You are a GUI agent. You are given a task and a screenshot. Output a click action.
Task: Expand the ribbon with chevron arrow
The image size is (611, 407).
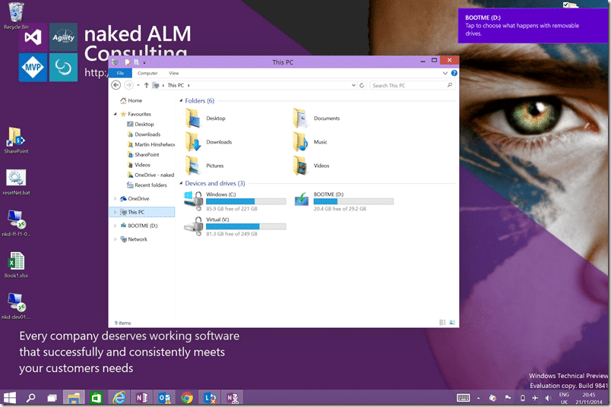click(445, 73)
